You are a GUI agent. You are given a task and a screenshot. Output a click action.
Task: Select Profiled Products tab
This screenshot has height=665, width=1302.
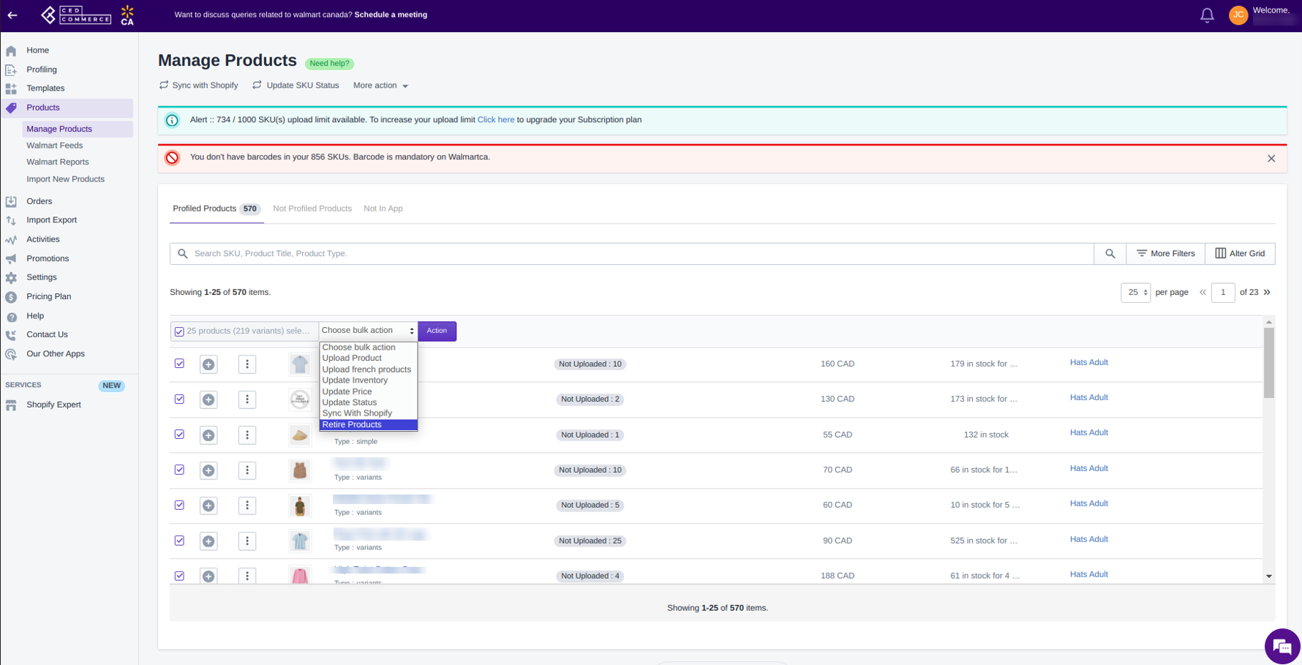click(x=217, y=208)
